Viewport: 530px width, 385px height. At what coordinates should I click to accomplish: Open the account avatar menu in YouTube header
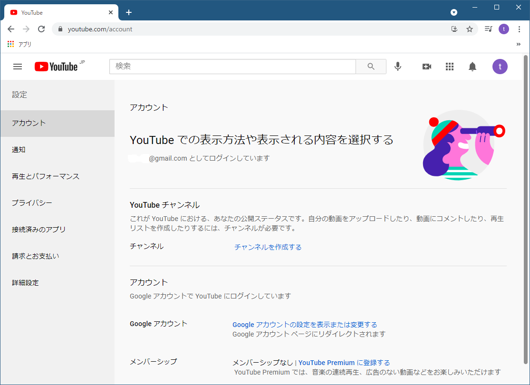tap(500, 67)
